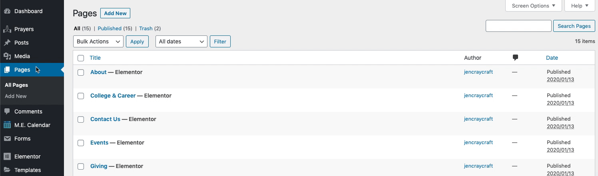598x176 pixels.
Task: Select the Contact Us row checkbox
Action: (81, 119)
